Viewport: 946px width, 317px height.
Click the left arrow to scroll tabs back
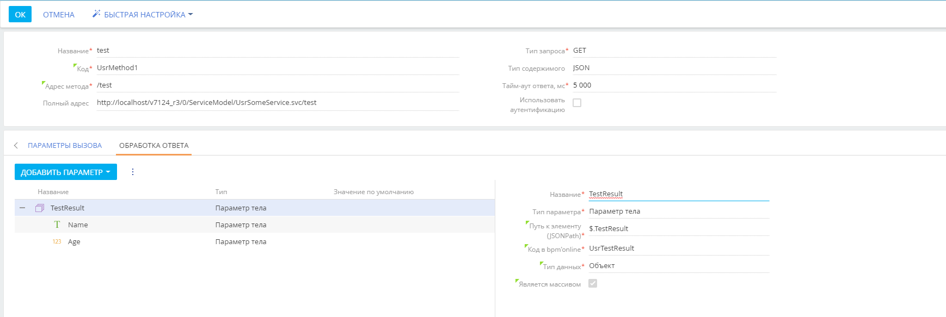16,145
